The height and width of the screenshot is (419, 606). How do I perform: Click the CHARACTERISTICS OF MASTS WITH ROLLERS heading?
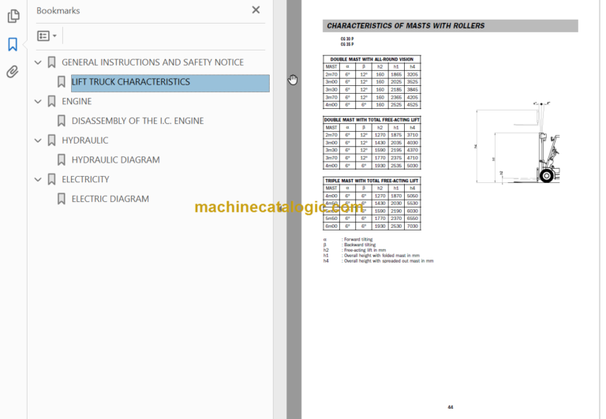point(406,26)
